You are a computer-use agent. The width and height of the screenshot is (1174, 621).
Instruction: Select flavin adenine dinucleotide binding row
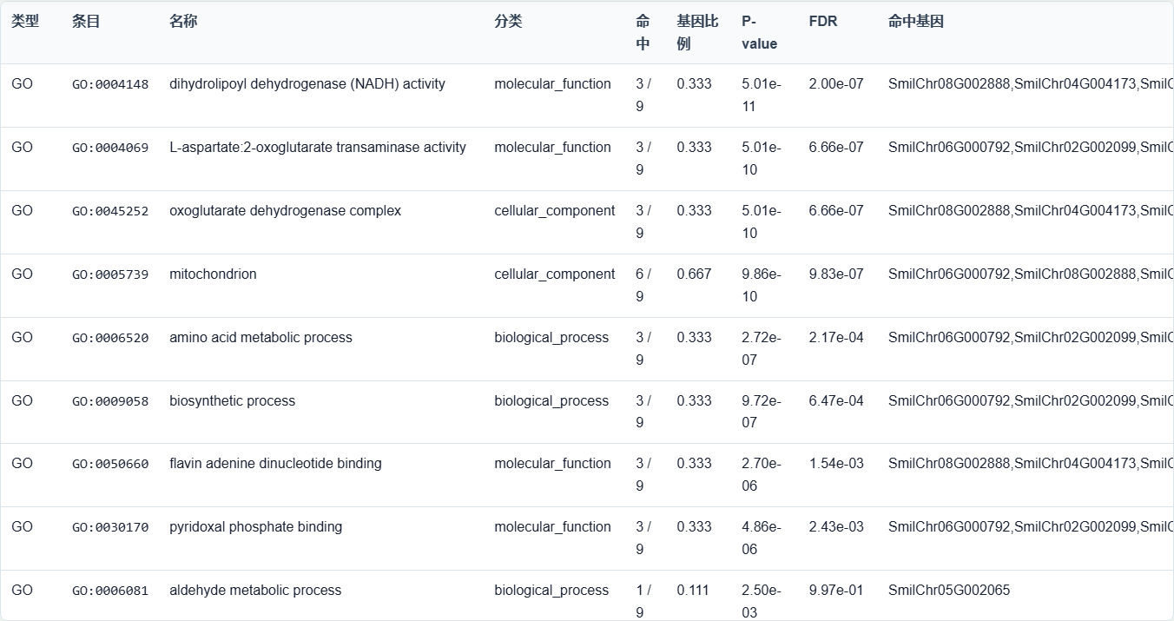pyautogui.click(x=587, y=475)
